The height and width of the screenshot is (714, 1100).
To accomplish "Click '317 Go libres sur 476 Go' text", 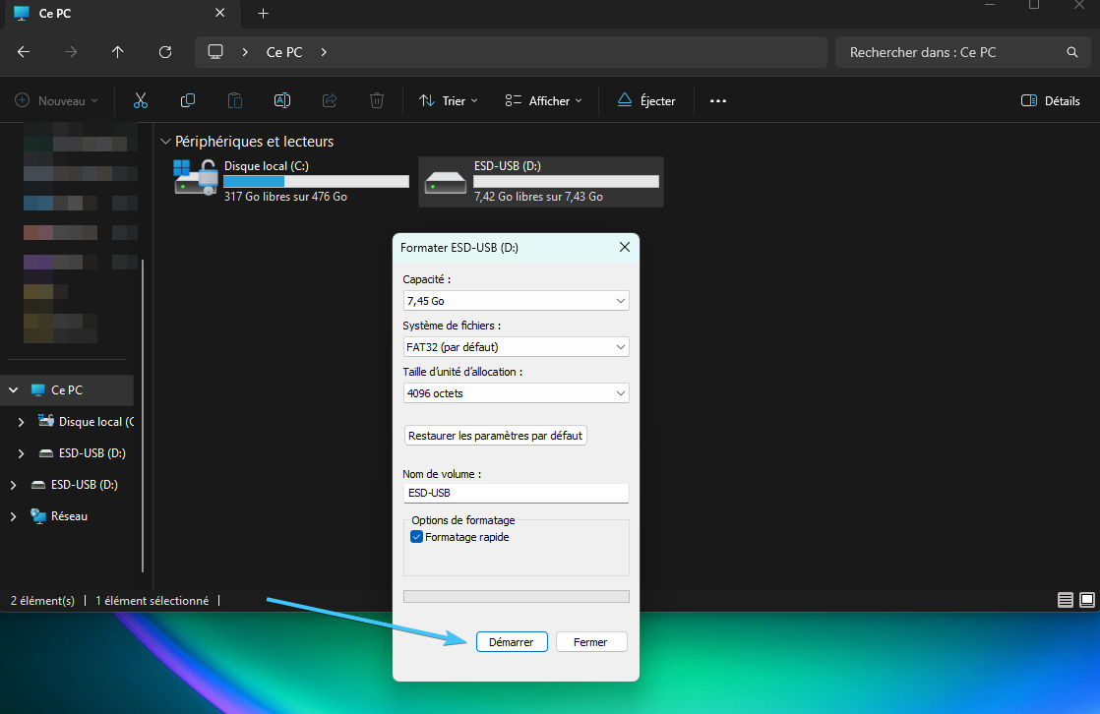I will [x=285, y=197].
